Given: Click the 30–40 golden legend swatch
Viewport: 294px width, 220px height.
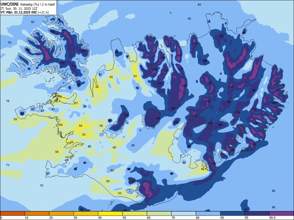Looking at the screenshot, I should (86, 214).
